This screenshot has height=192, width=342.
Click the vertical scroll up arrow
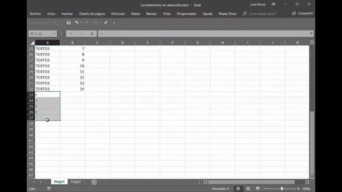click(312, 43)
